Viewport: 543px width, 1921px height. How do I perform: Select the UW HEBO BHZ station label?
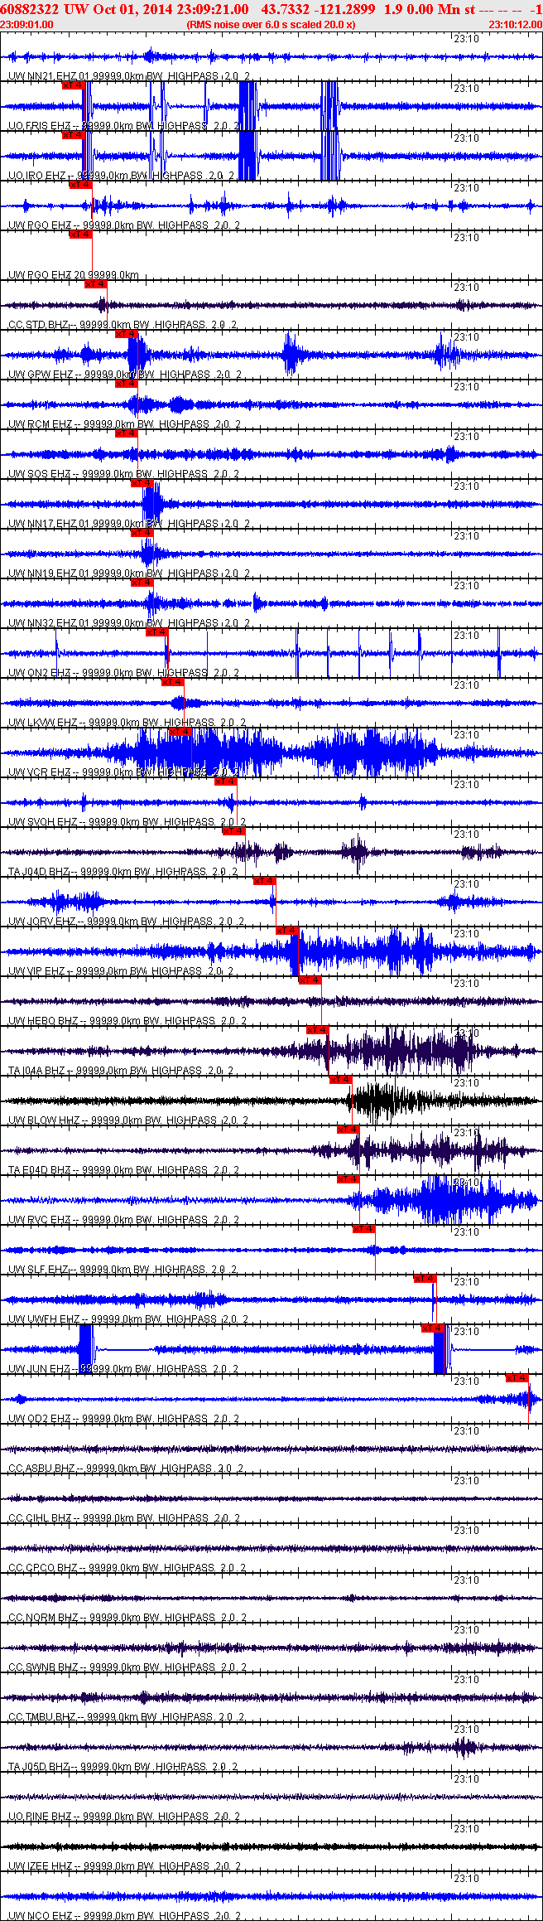coord(127,1021)
